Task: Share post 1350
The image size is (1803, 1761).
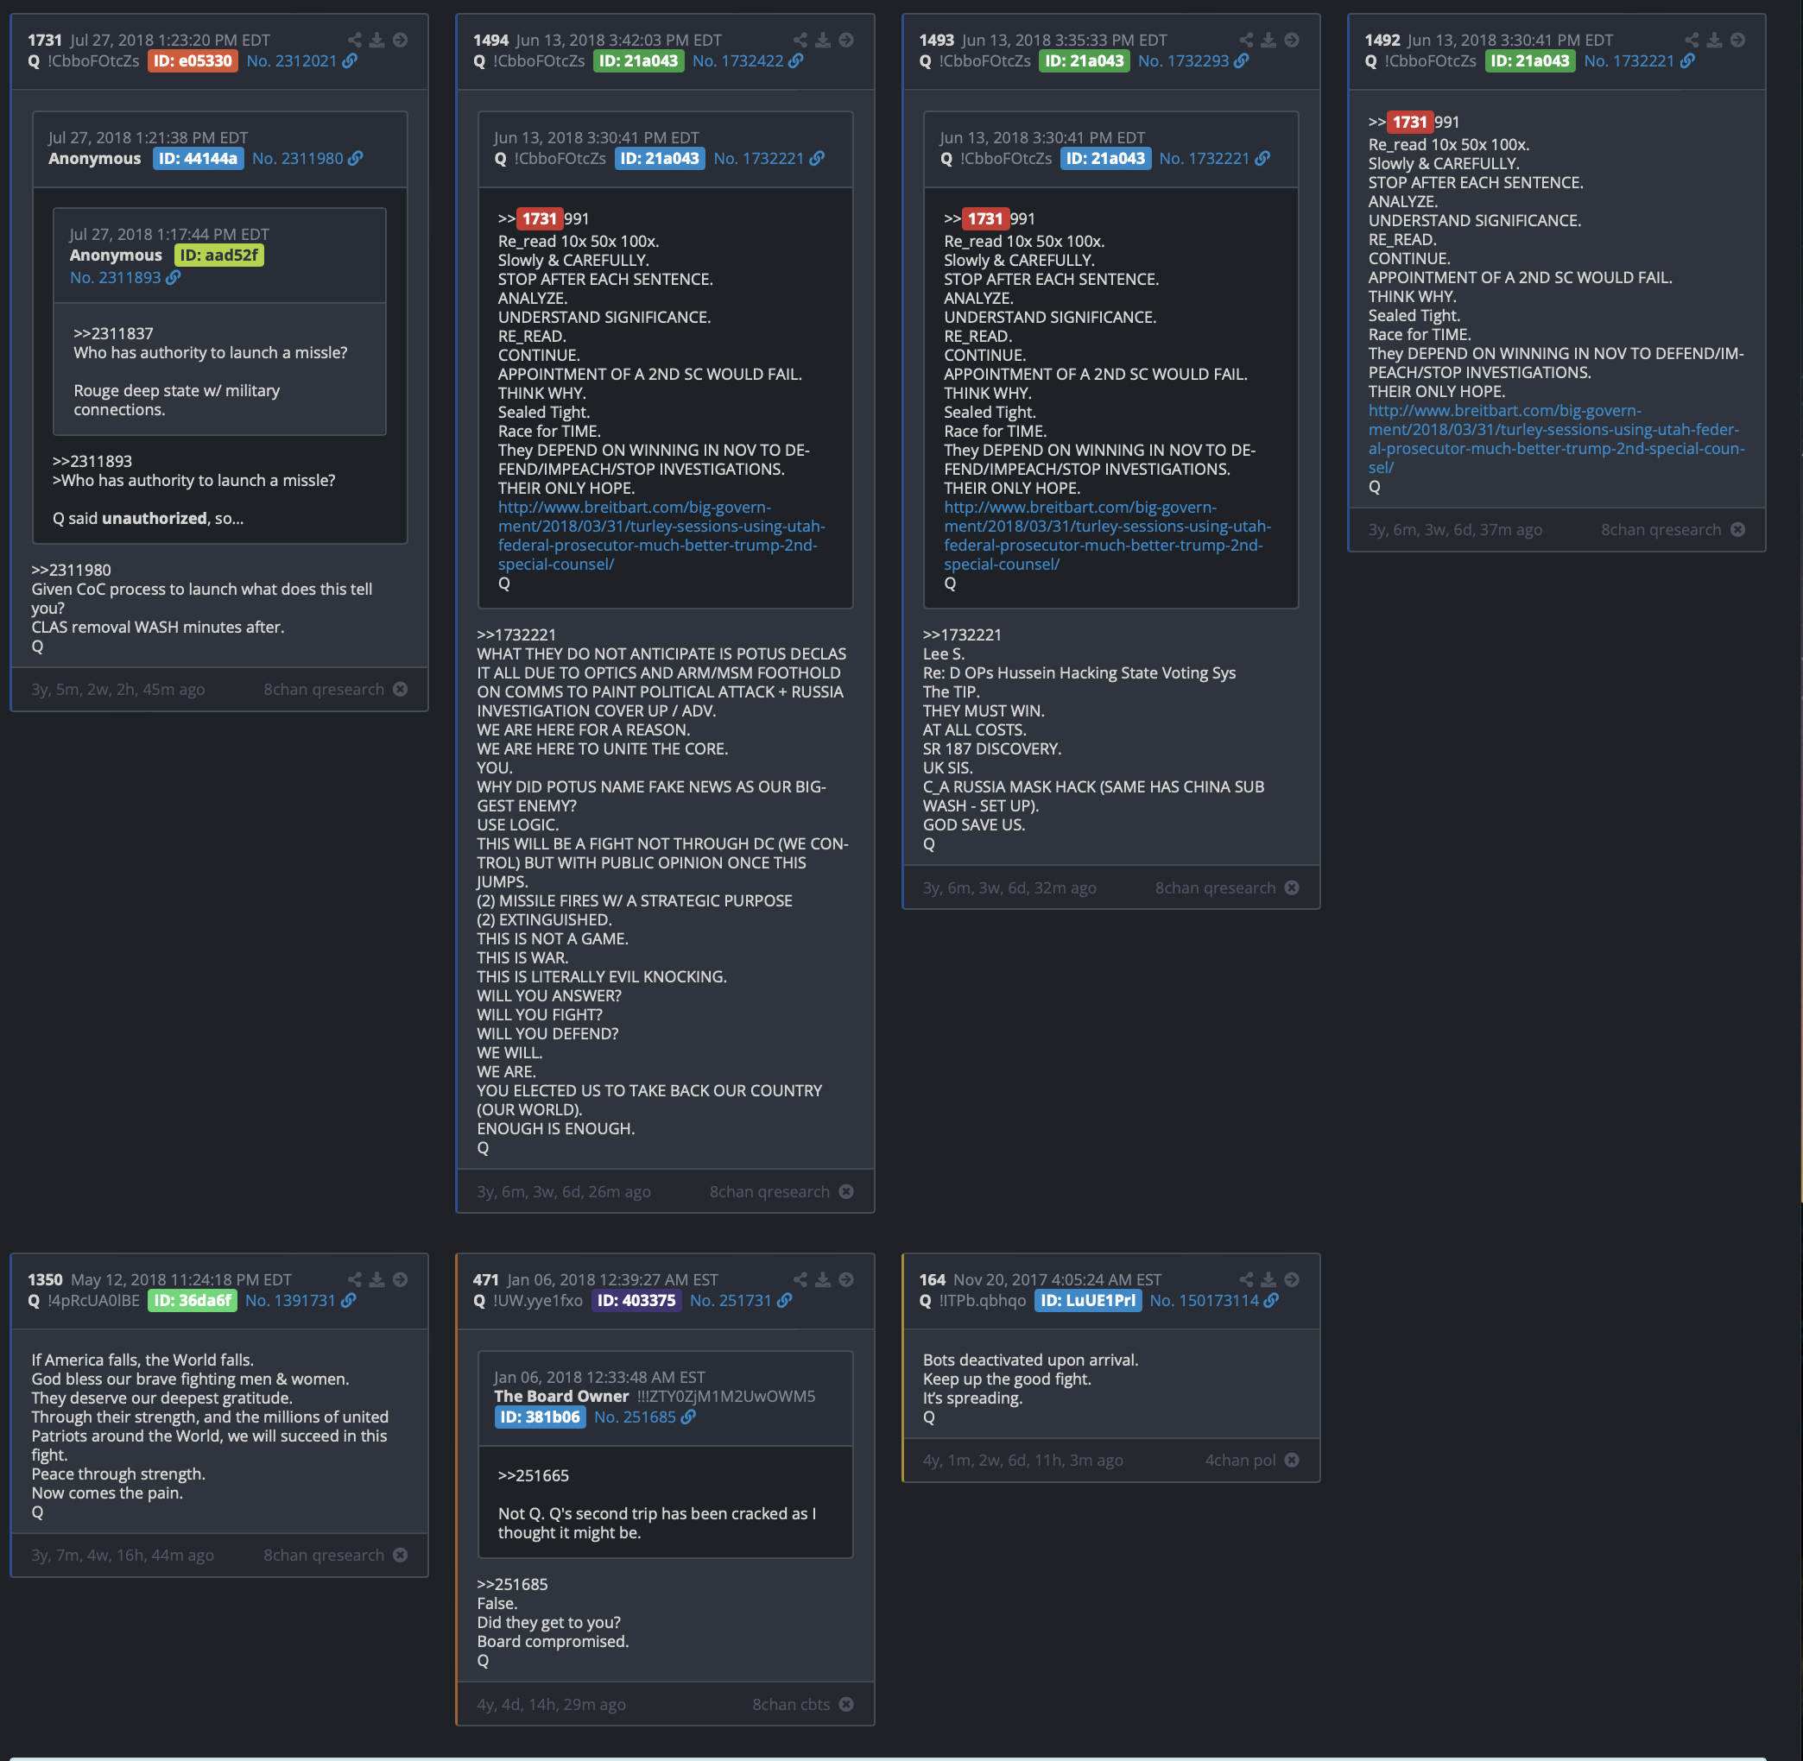Action: pos(354,1279)
